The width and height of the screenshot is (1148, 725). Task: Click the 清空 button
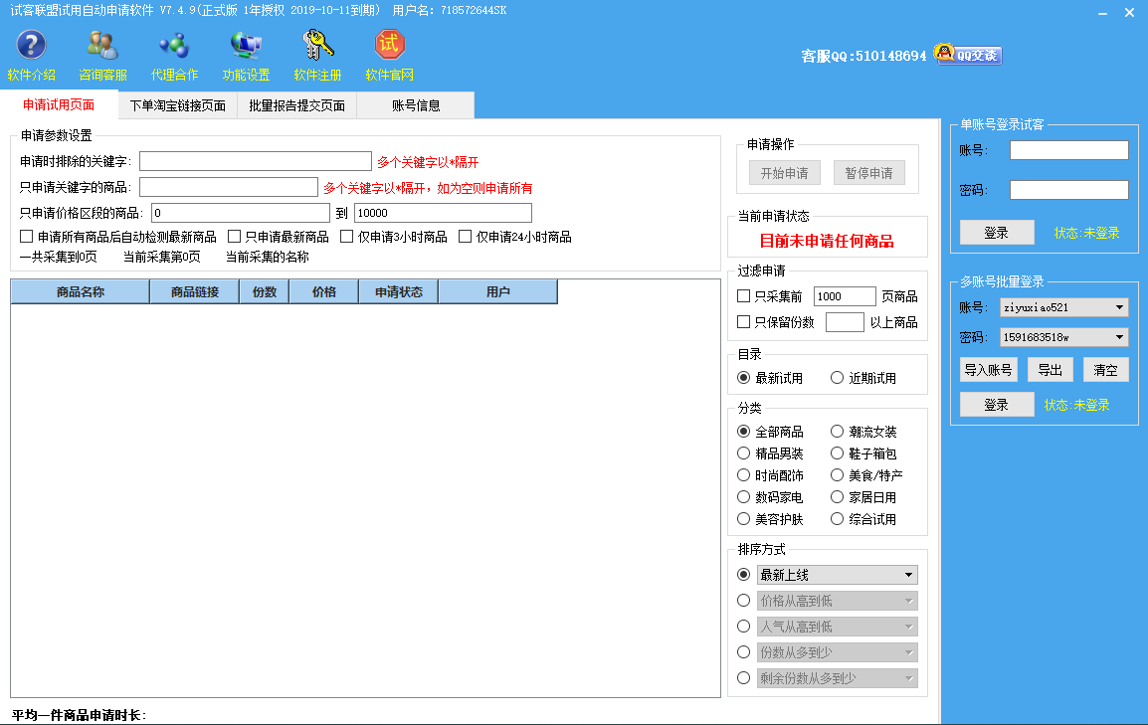(1105, 370)
